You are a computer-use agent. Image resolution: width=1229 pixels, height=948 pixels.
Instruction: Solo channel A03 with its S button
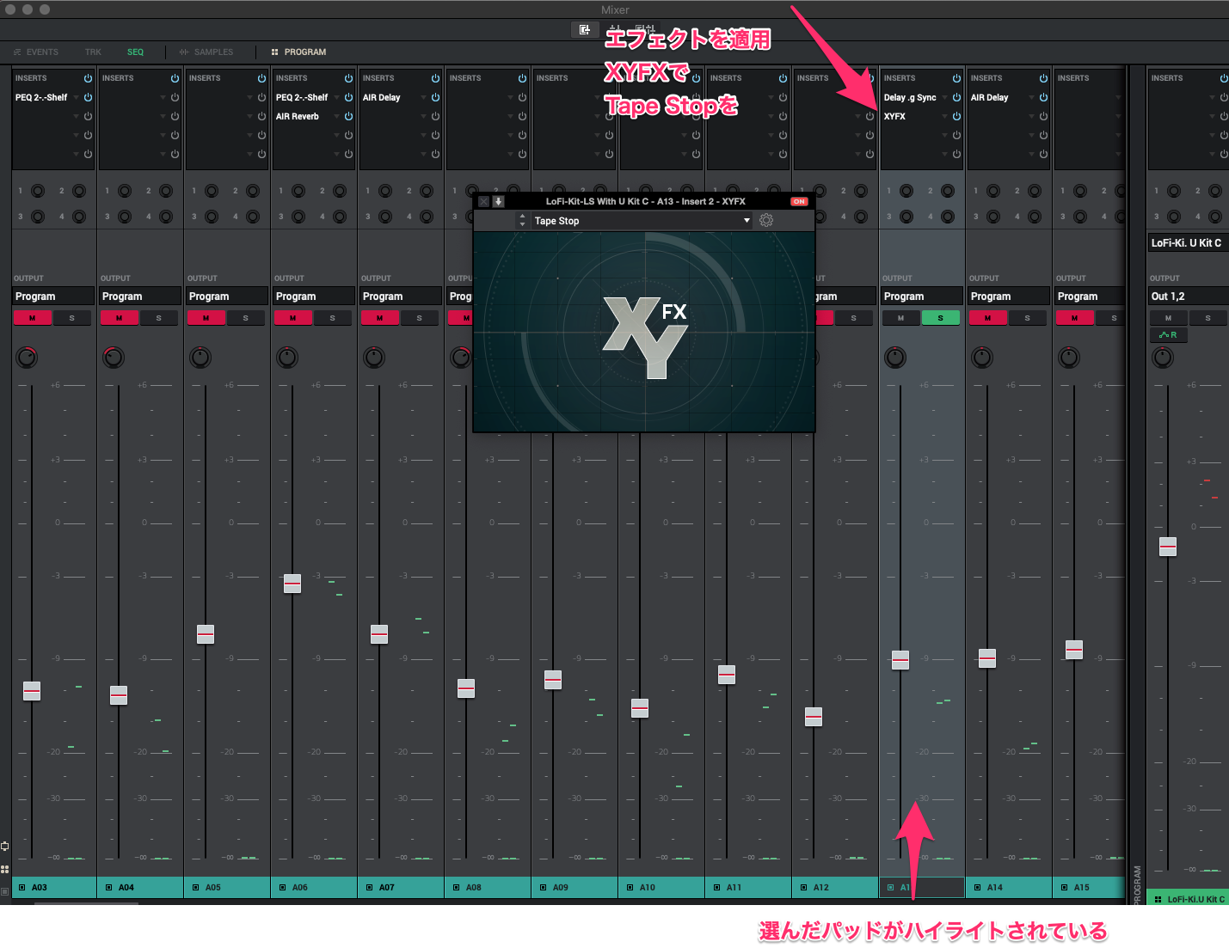[x=72, y=318]
